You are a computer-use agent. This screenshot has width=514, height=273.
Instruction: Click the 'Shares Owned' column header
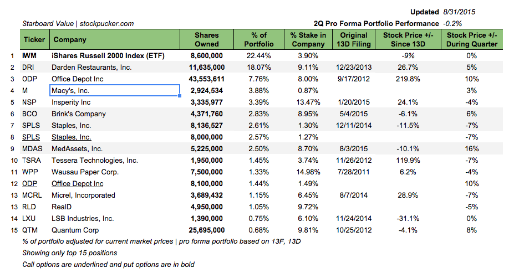click(x=207, y=40)
